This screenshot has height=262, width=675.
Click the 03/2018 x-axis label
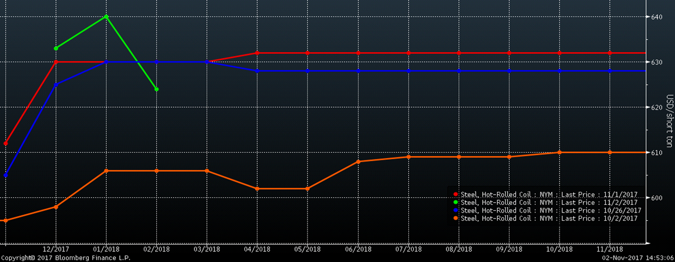coord(207,248)
